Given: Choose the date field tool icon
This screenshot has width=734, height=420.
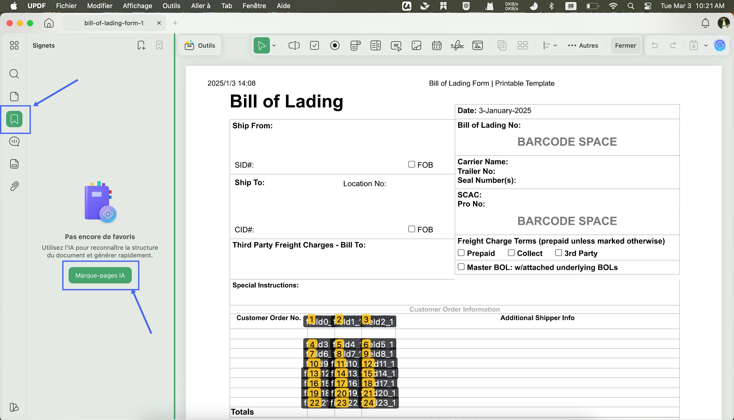Looking at the screenshot, I should 437,45.
